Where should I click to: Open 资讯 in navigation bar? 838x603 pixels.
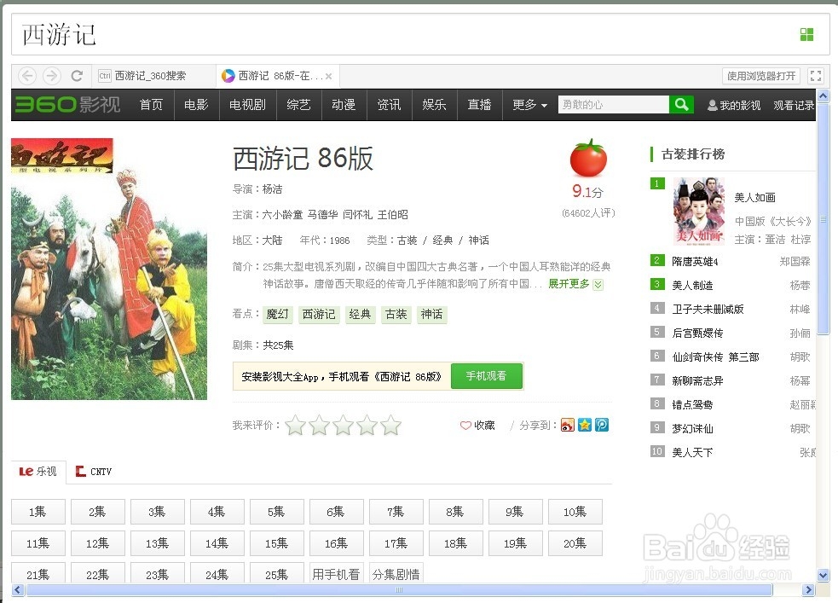coord(389,105)
